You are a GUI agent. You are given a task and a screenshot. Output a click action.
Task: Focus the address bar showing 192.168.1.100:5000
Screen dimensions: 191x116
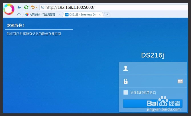click(114, 7)
